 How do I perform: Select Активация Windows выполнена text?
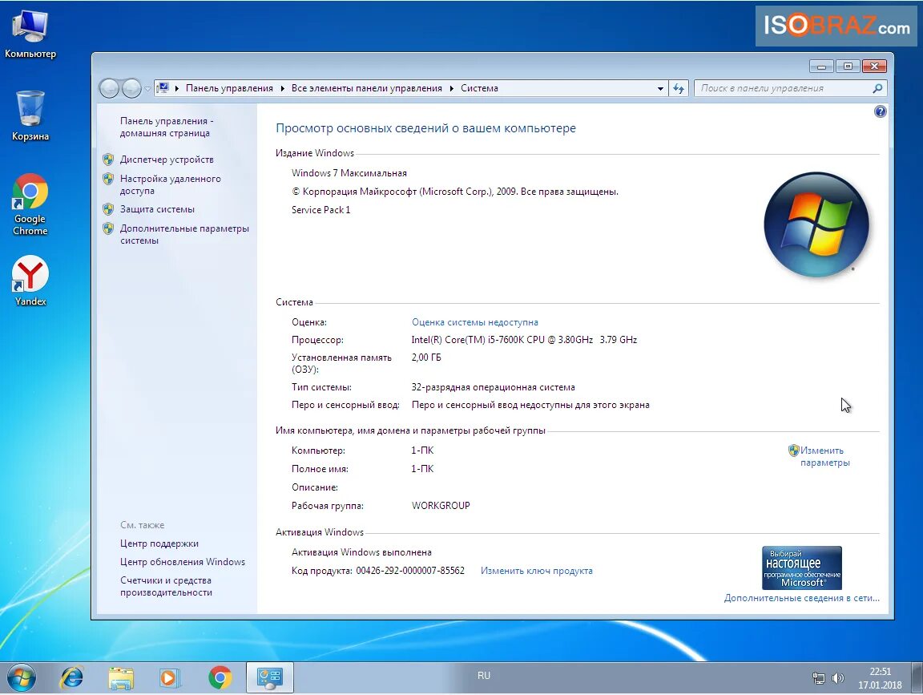pos(361,552)
